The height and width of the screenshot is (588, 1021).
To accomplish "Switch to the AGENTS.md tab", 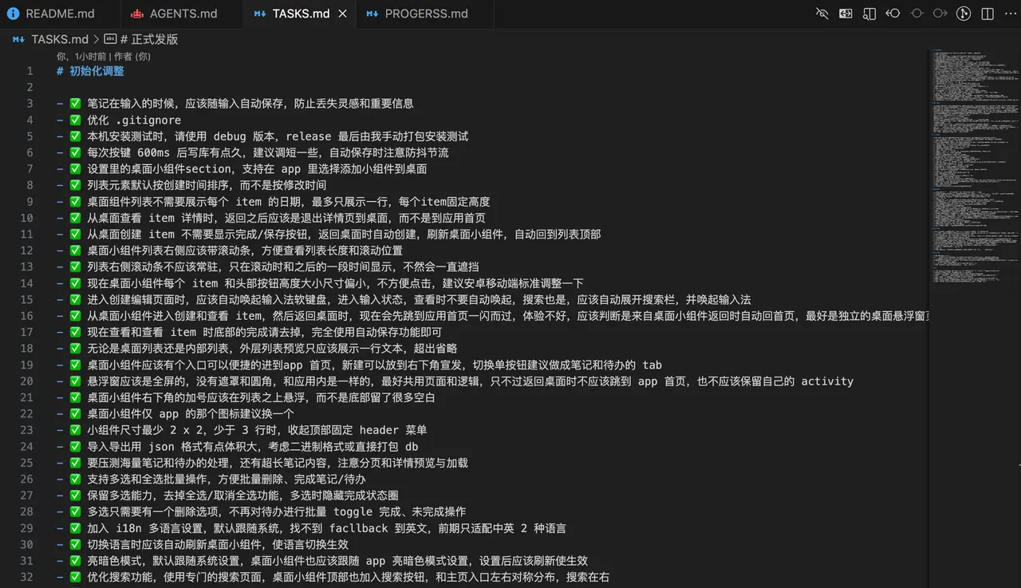I will [183, 14].
